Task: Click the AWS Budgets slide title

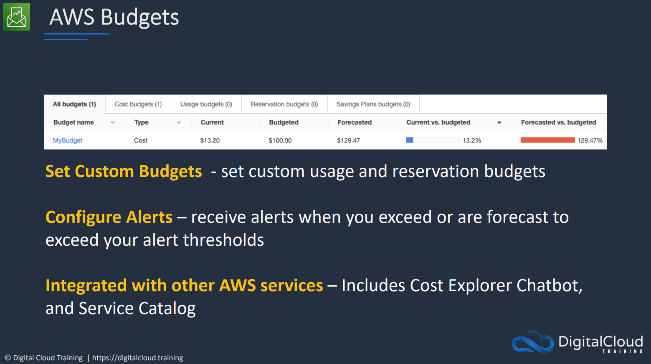Action: pyautogui.click(x=114, y=17)
